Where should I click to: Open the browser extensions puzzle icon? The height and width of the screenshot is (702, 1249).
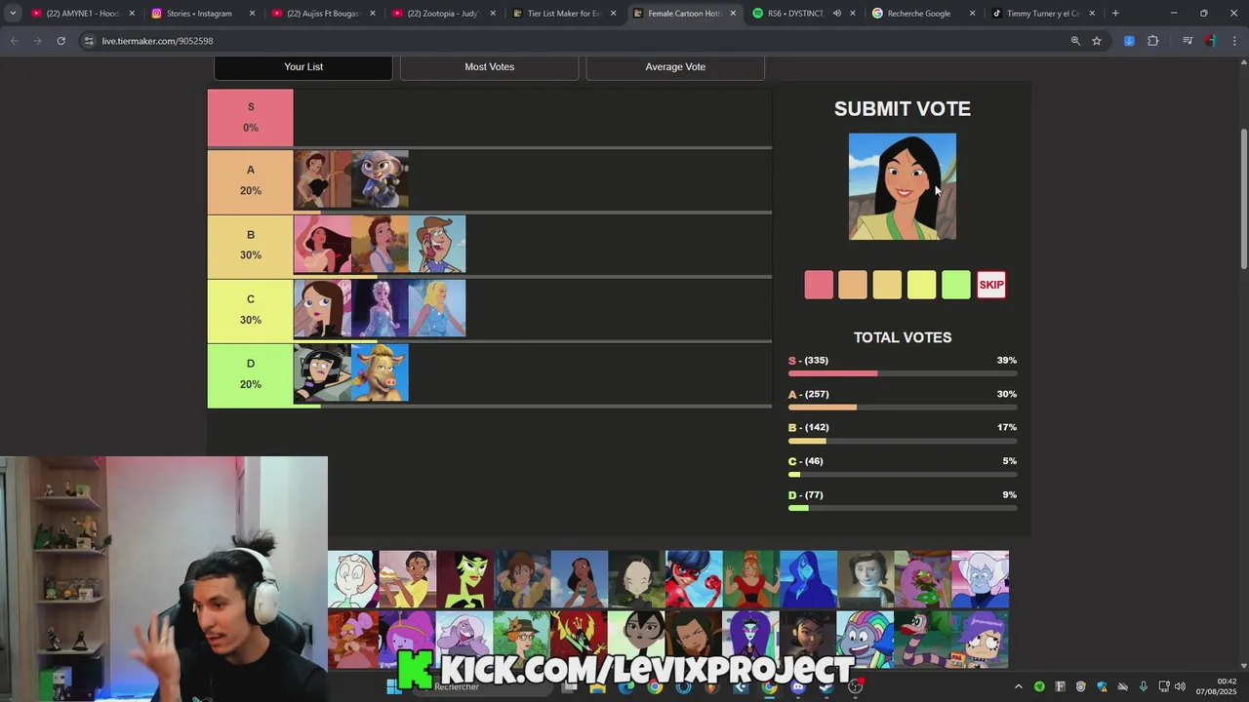(x=1152, y=41)
